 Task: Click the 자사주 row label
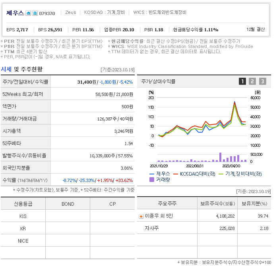151,228
